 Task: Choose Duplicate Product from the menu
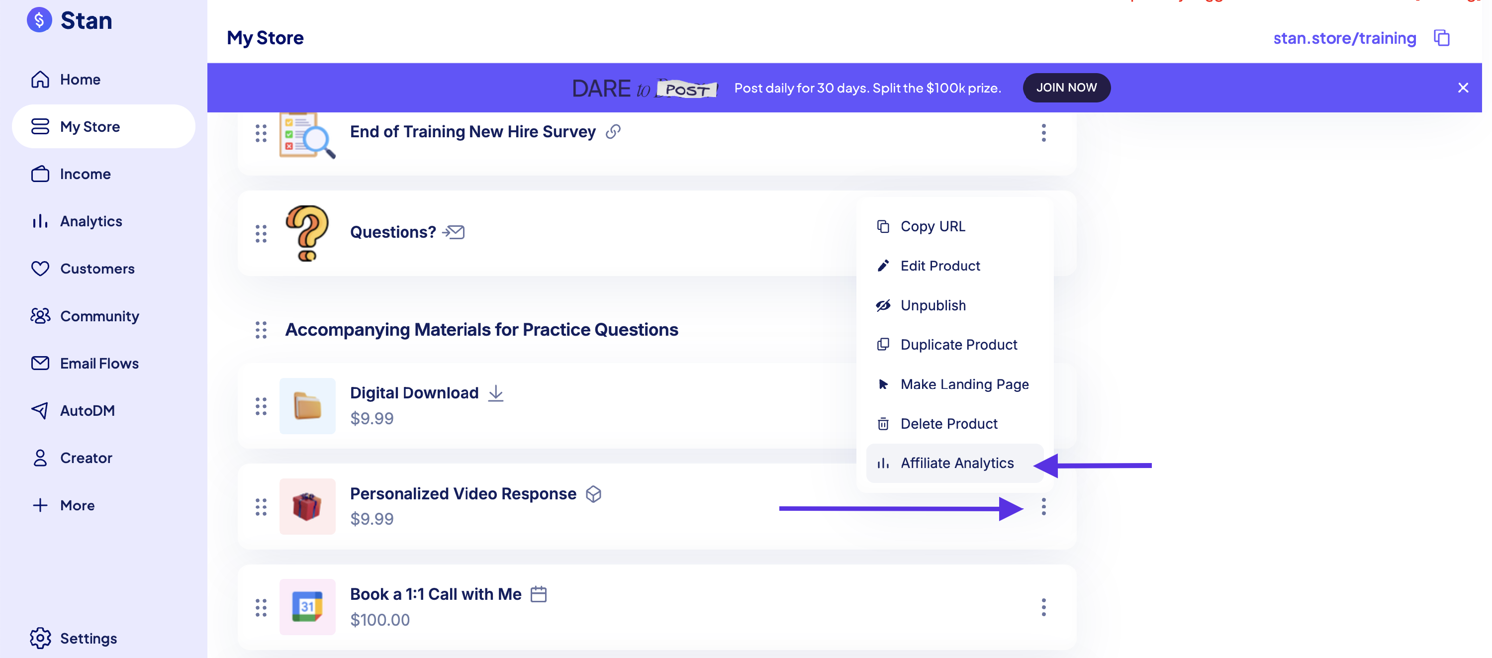[x=958, y=345]
